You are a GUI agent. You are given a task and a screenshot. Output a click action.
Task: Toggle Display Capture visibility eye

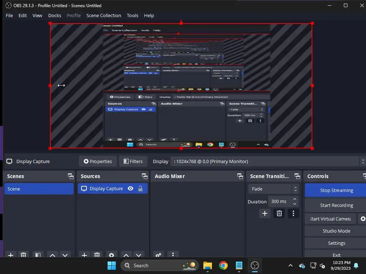[x=130, y=188]
